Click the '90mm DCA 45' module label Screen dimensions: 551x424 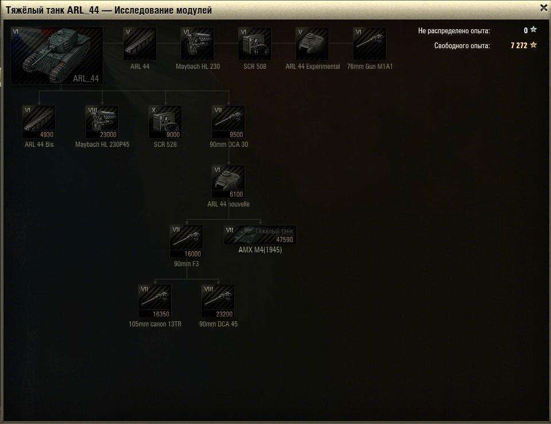tap(218, 324)
